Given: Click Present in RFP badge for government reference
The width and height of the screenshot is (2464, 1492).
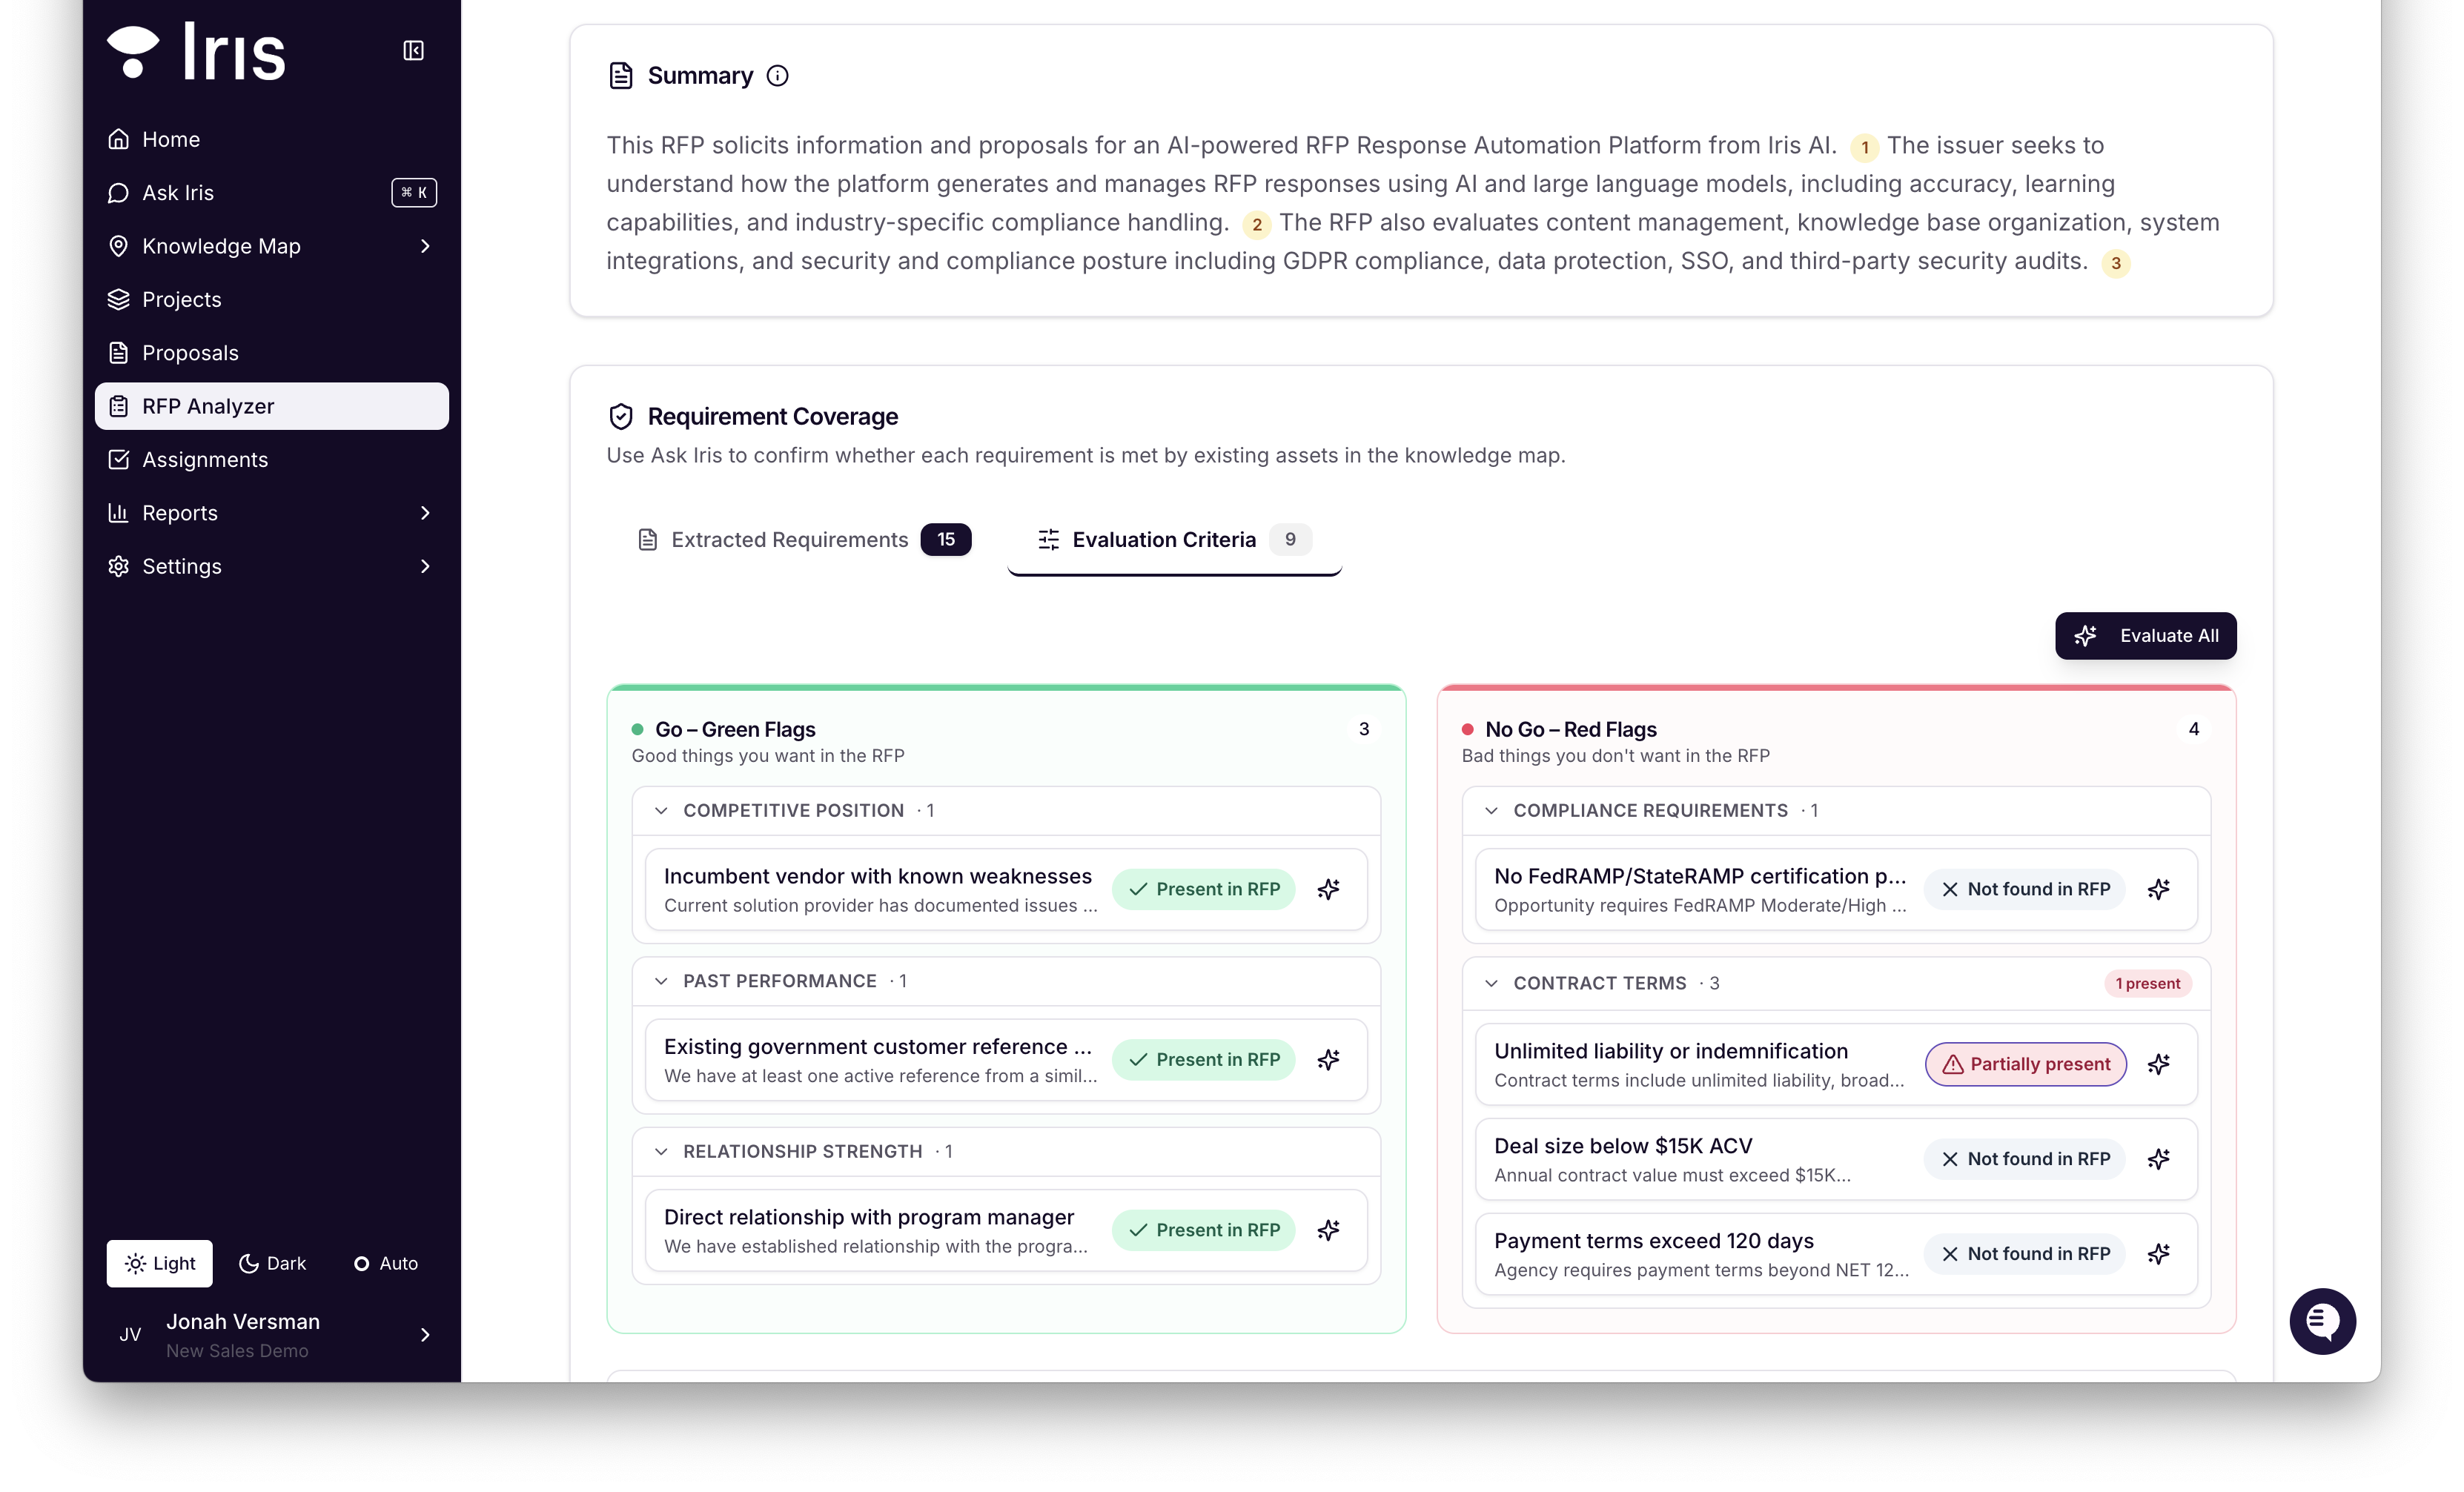Looking at the screenshot, I should 1204,1059.
